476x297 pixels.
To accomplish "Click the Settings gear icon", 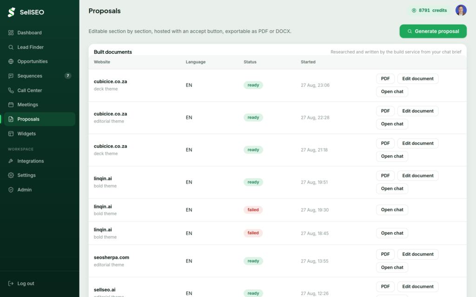I will (x=11, y=175).
